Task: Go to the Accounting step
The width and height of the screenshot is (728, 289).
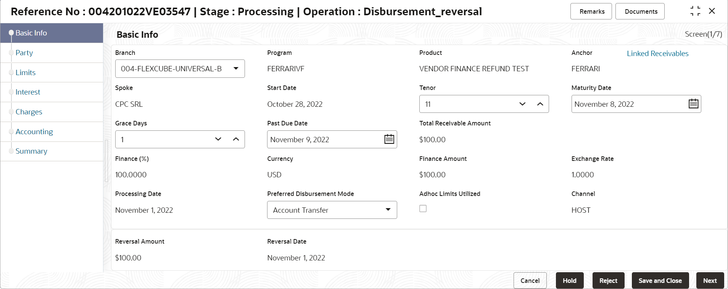Action: (x=34, y=132)
